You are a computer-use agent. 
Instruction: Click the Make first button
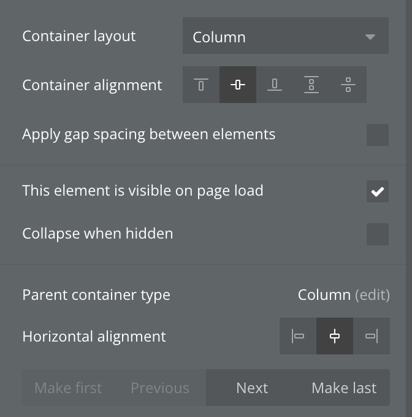coord(68,388)
